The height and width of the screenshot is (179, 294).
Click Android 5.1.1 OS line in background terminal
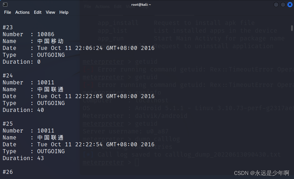[x=188, y=108]
